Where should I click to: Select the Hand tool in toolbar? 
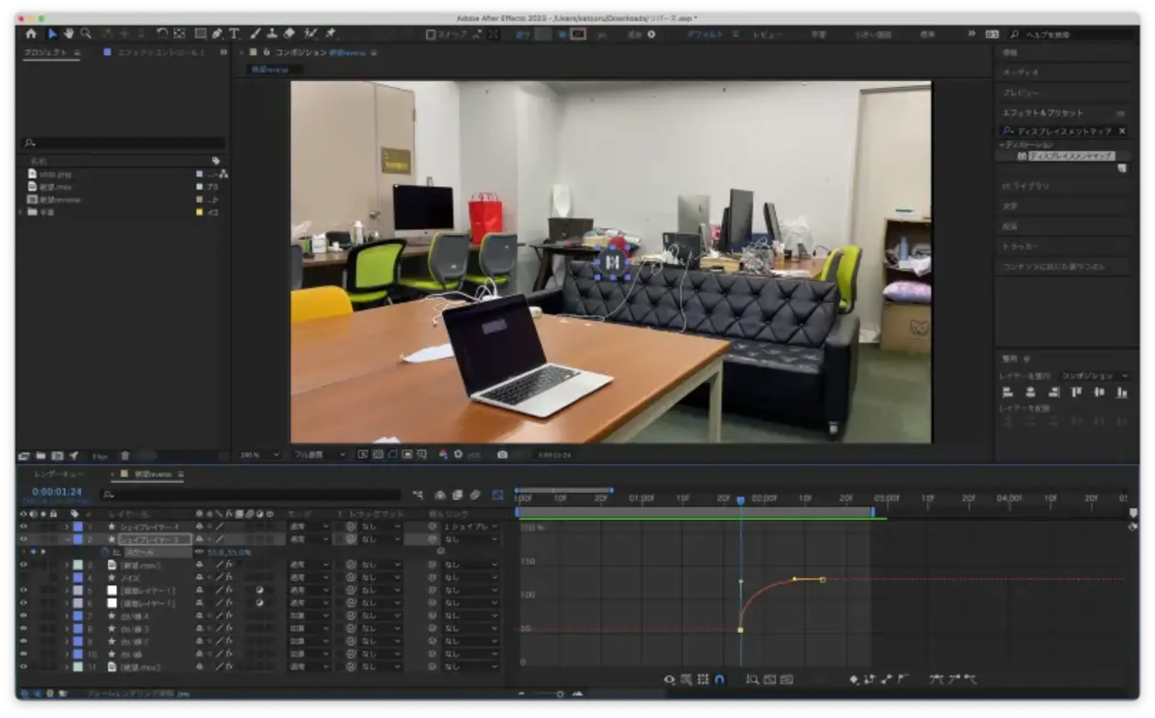(69, 33)
